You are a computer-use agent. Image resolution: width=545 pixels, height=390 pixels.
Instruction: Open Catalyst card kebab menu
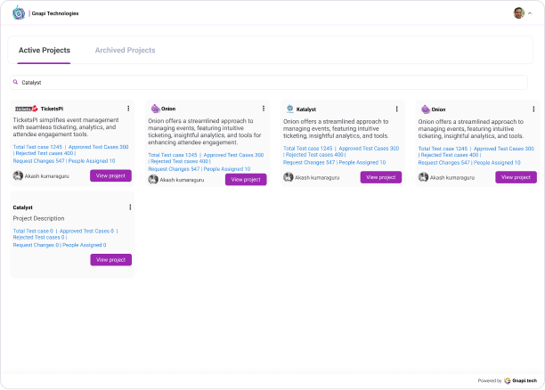(130, 207)
